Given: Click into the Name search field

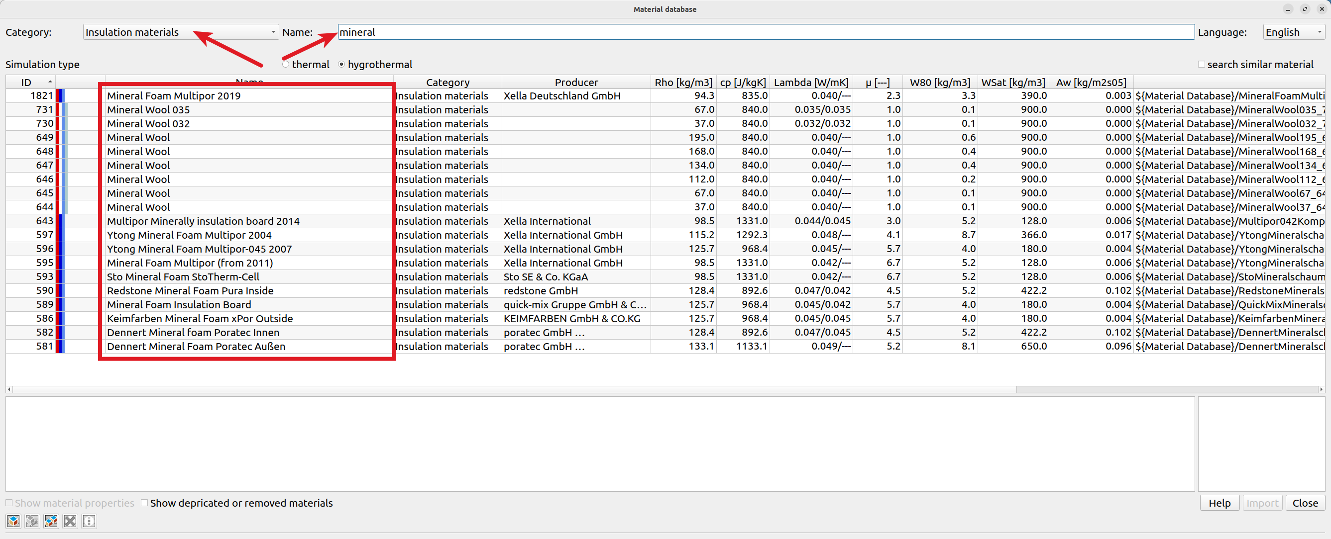Looking at the screenshot, I should click(x=766, y=32).
